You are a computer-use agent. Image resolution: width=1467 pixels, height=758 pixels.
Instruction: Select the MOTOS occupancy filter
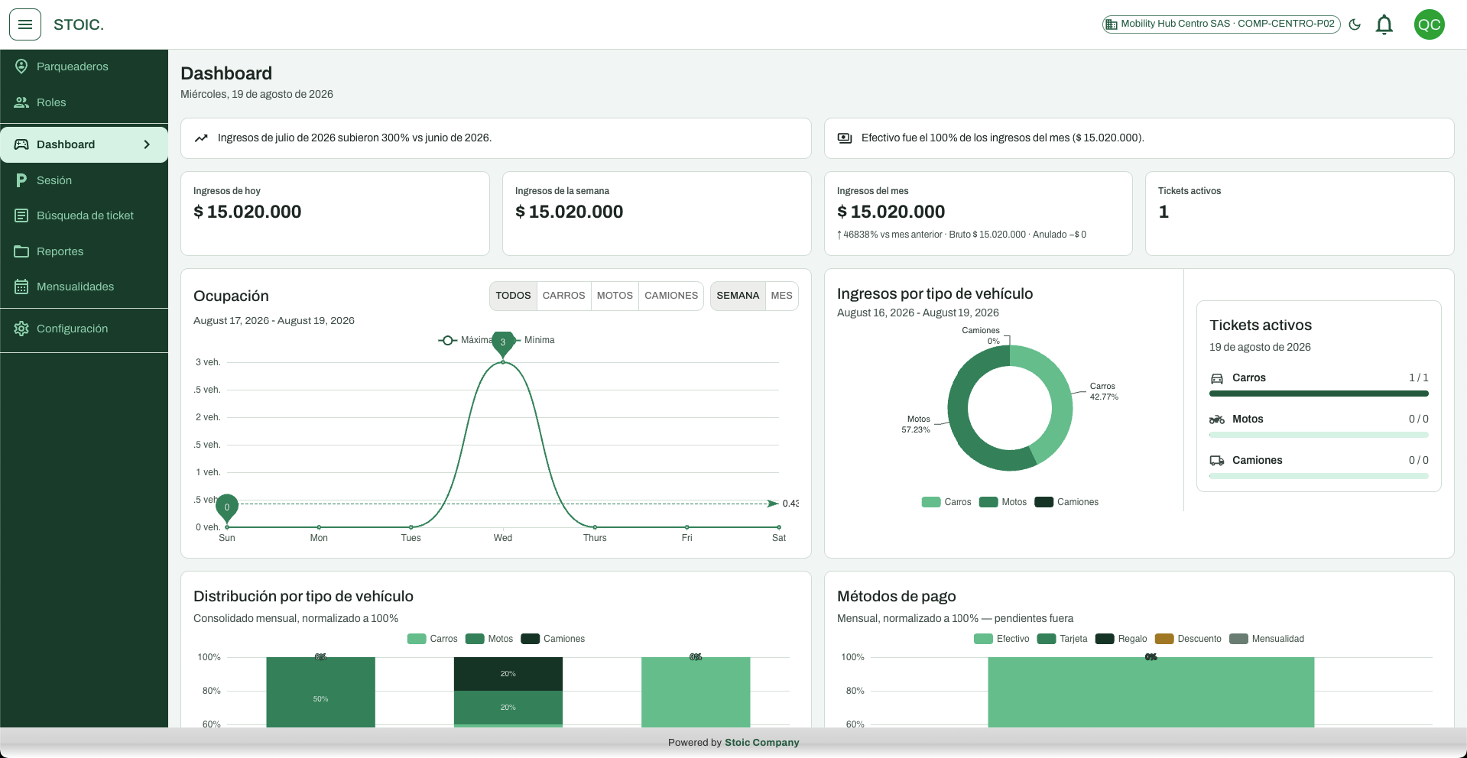coord(615,296)
